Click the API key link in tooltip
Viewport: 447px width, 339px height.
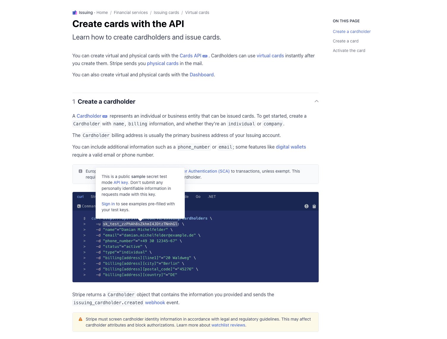coord(121,182)
